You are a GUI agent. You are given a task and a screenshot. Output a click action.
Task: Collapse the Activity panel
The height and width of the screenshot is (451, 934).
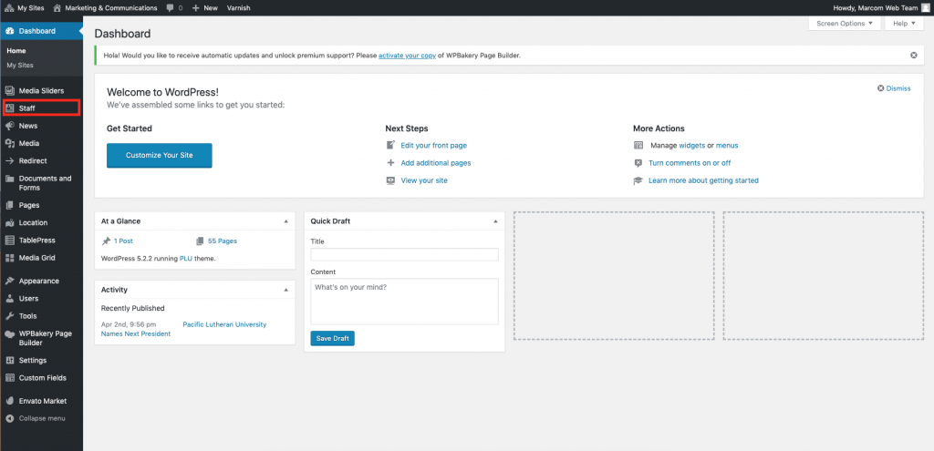click(x=285, y=290)
